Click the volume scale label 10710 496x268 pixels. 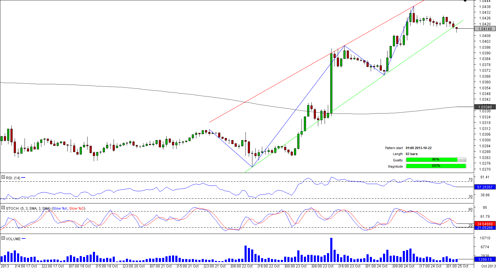(x=485, y=238)
